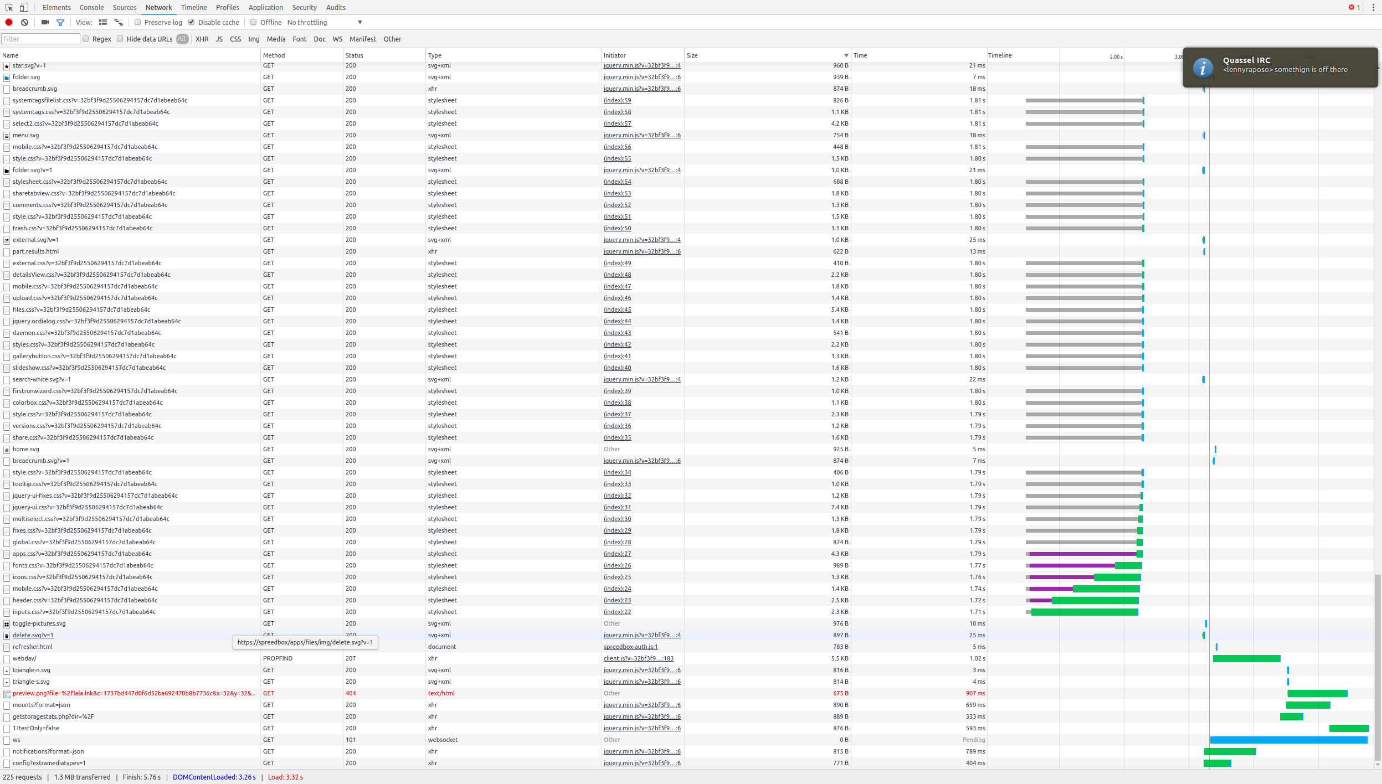1382x784 pixels.
Task: Click external.svg?v=1 row icon
Action: (7, 240)
